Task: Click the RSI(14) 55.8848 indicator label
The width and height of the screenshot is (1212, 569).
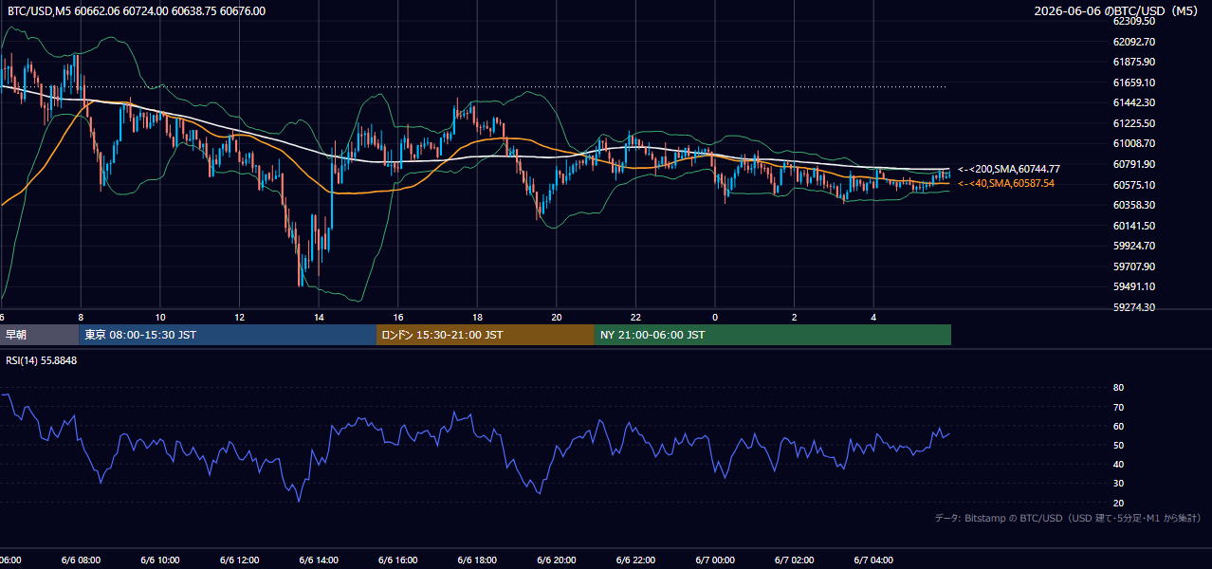Action: [x=42, y=360]
